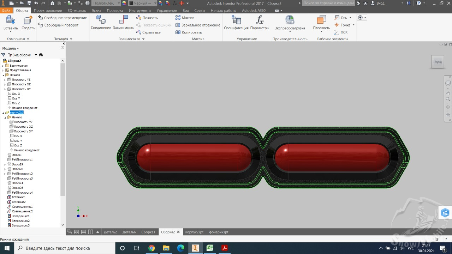Screen dimensions: 452x254
Task: Open the Модель browser dropdown
Action: click(x=11, y=48)
